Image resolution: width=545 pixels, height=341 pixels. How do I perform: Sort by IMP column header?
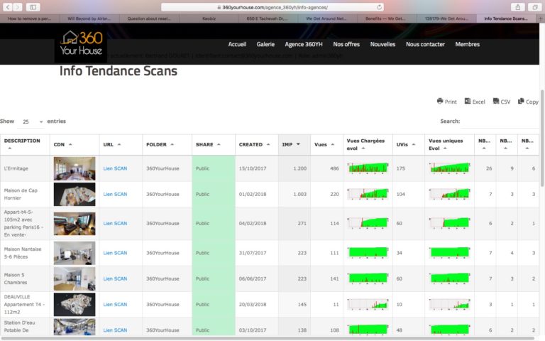[294, 144]
